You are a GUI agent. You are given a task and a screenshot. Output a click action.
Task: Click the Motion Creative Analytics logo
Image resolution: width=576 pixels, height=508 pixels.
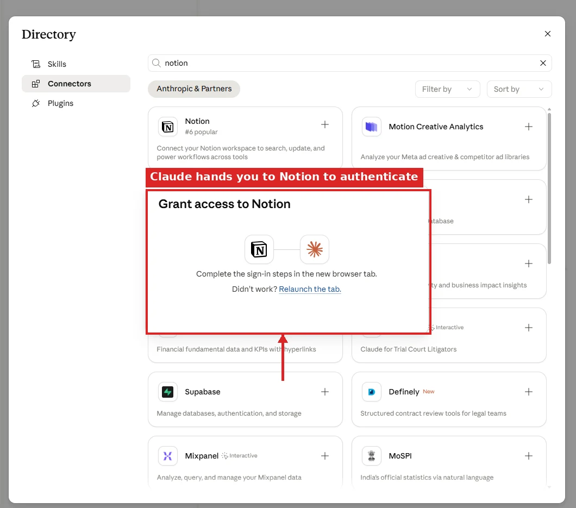pos(371,127)
